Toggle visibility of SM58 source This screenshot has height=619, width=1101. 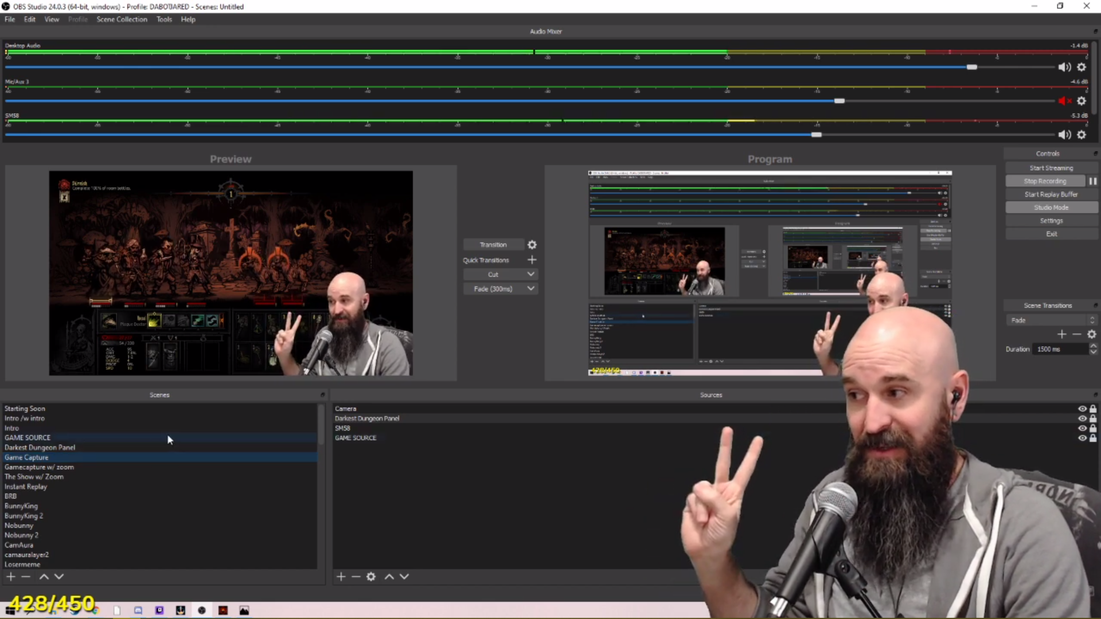click(x=1082, y=428)
